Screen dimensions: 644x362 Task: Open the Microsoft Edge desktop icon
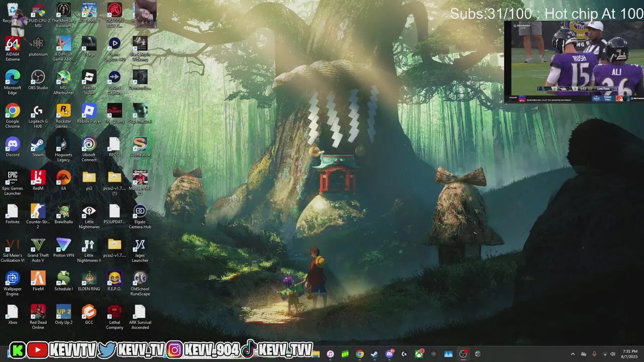click(x=13, y=82)
